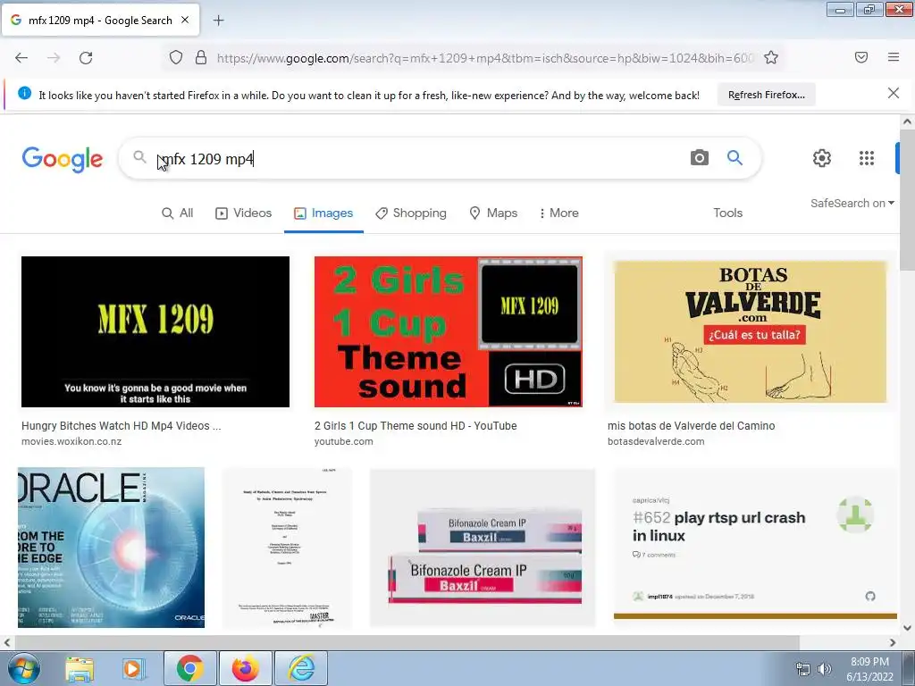Open the Firefox hamburger menu
Viewport: 915px width, 686px height.
click(x=893, y=57)
